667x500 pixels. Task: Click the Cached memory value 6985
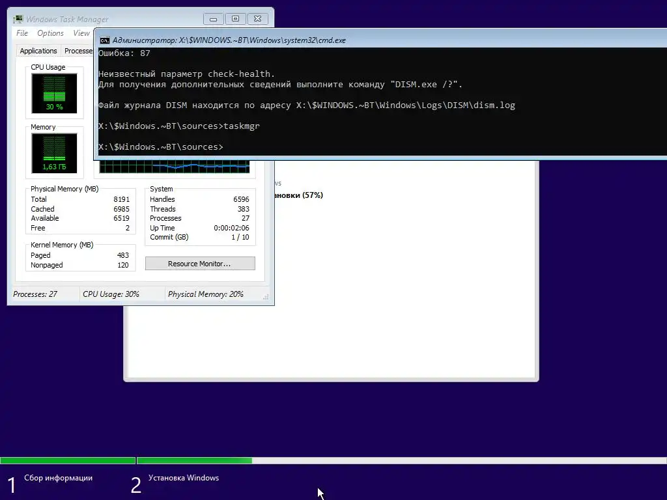click(x=121, y=209)
